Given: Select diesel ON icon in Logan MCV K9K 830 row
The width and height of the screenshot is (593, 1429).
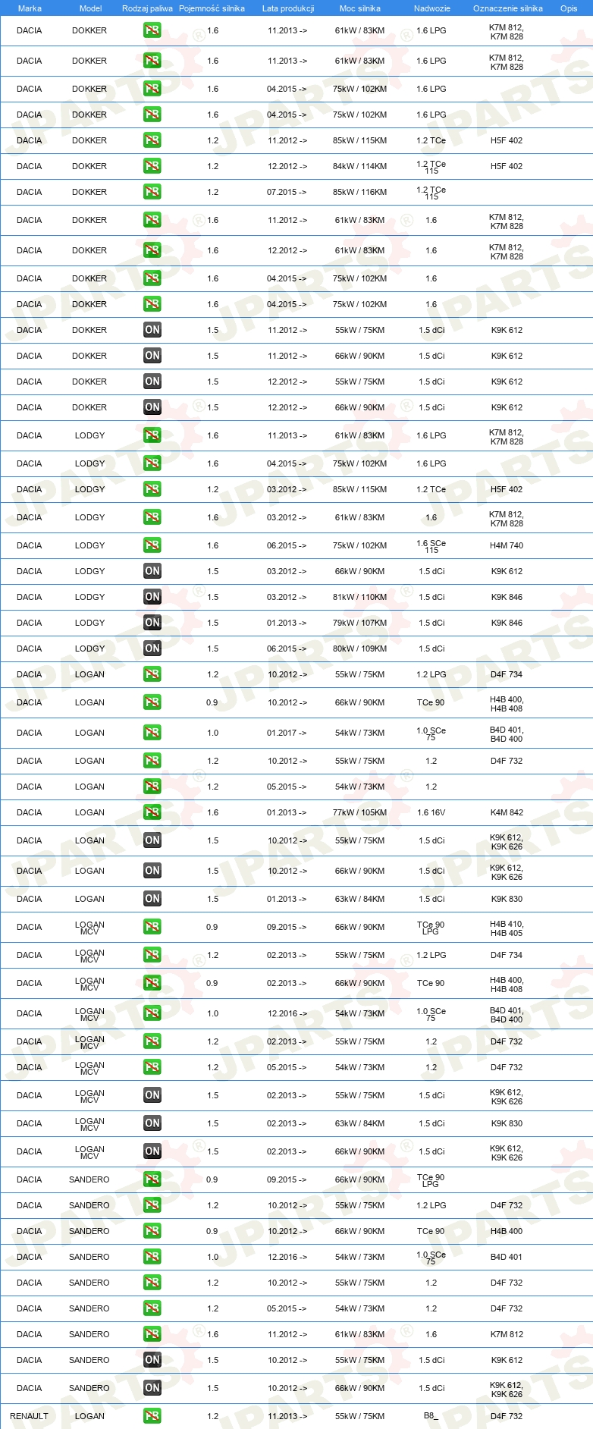Looking at the screenshot, I should [152, 1123].
